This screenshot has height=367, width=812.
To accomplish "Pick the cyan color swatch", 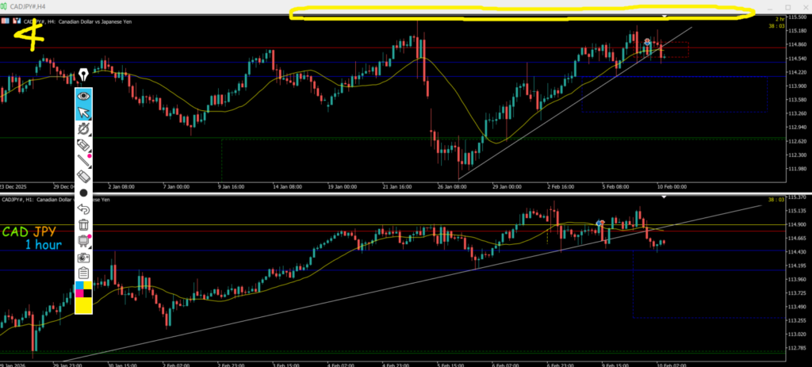I will pos(79,285).
